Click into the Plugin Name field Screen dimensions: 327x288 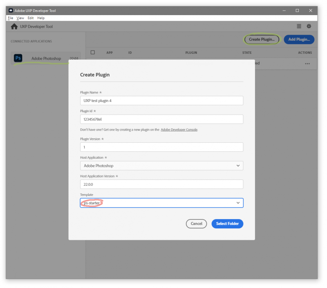tap(161, 100)
